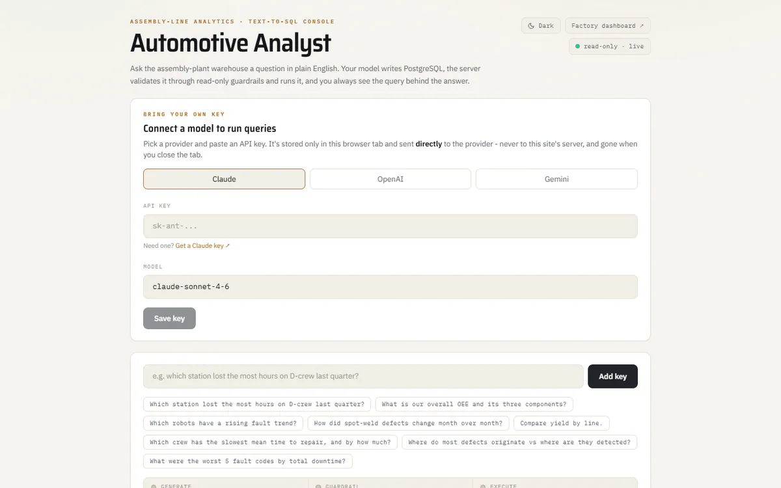The image size is (781, 488).
Task: Open the Get a Claude key link
Action: click(202, 246)
